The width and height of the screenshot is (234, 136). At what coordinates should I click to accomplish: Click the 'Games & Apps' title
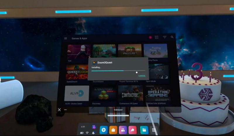point(79,38)
